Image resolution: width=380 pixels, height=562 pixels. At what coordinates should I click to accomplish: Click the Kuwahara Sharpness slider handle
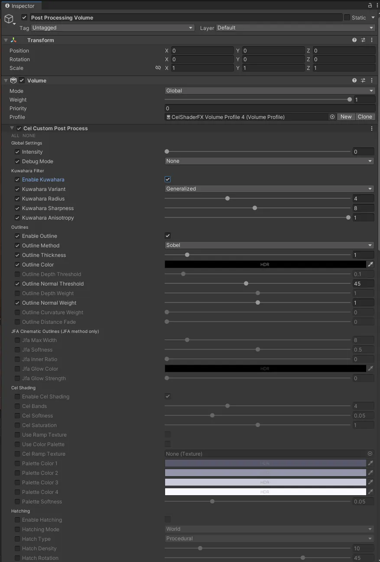255,208
